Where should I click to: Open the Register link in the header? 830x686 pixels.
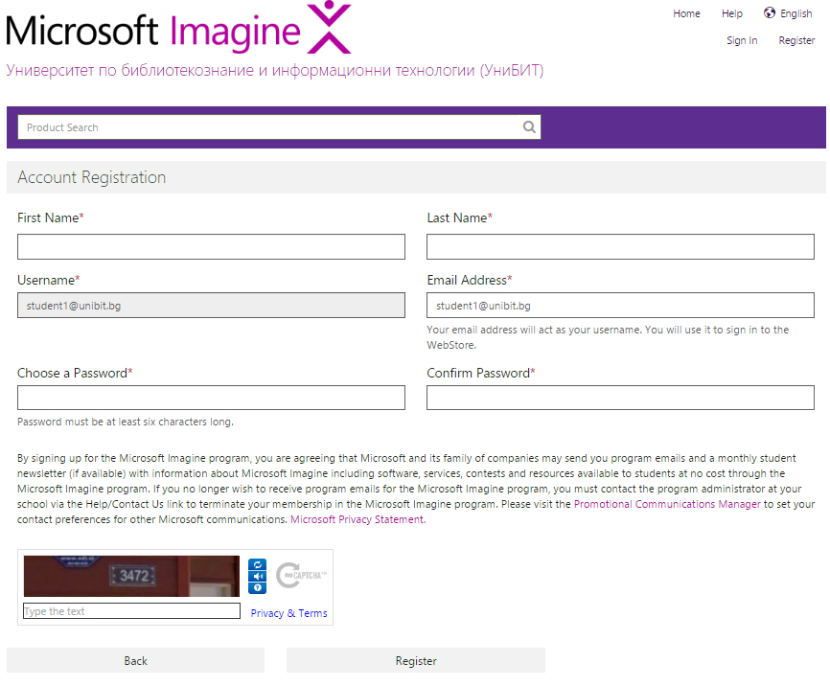coord(796,40)
